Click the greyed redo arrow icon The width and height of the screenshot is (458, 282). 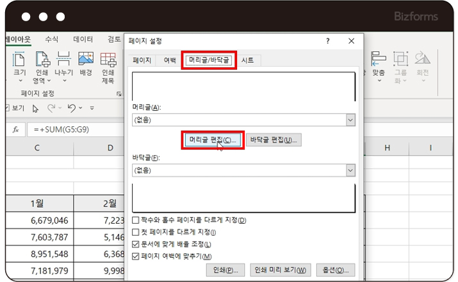pyautogui.click(x=51, y=108)
